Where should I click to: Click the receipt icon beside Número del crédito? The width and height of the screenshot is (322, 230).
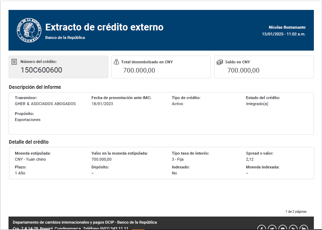point(14,62)
